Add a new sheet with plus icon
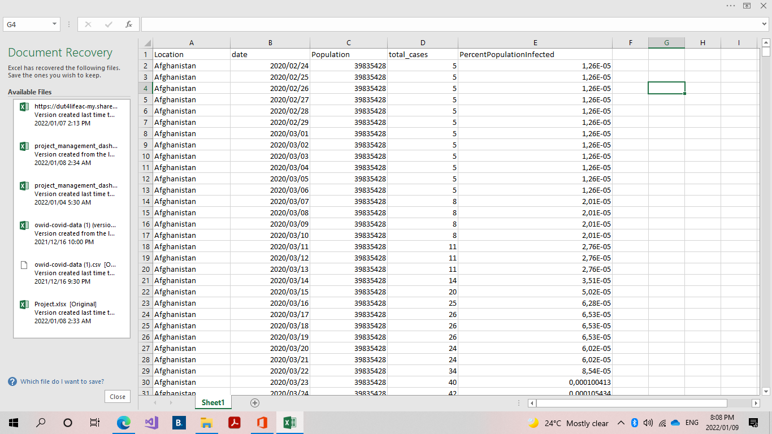 point(255,403)
